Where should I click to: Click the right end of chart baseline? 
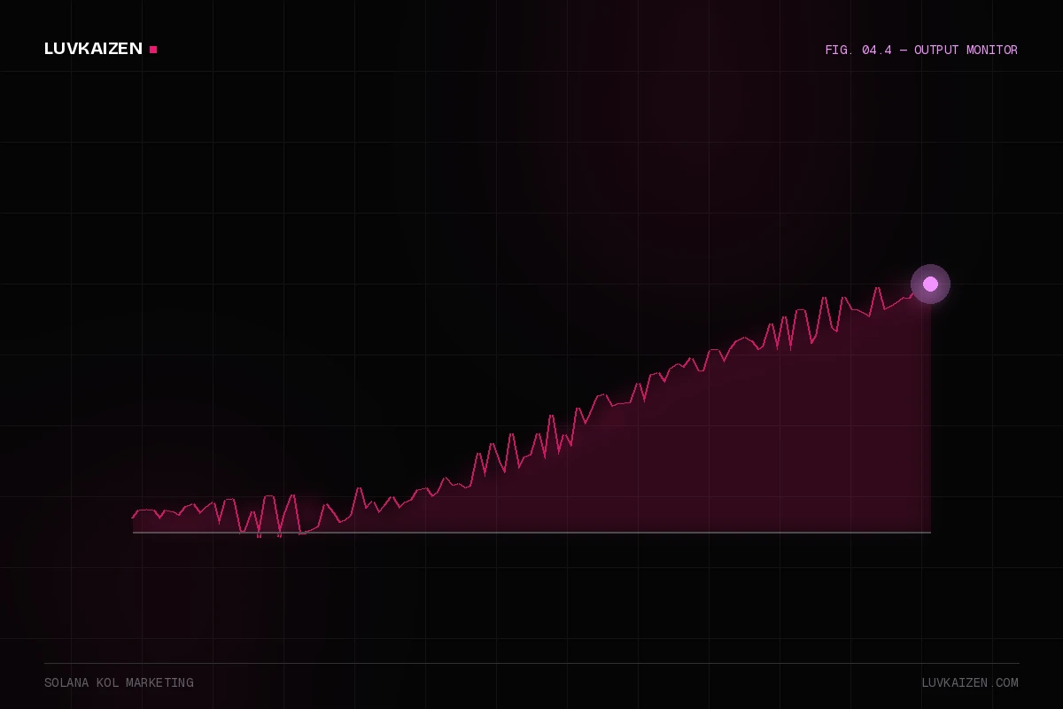[x=929, y=533]
